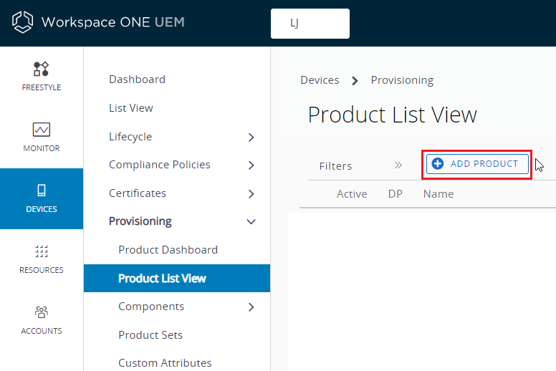Screen dimensions: 556x371
Task: Open the Monitor section icon
Action: (x=41, y=130)
